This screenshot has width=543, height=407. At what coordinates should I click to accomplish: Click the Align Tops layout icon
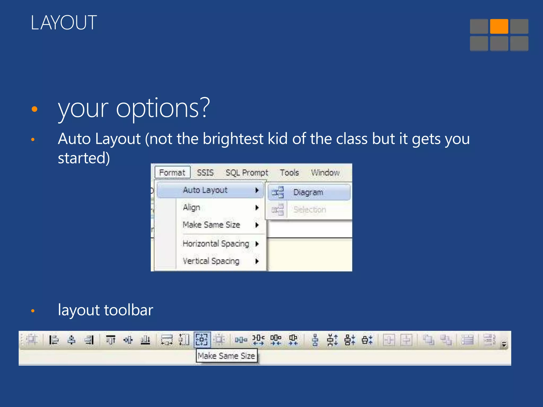pos(111,340)
